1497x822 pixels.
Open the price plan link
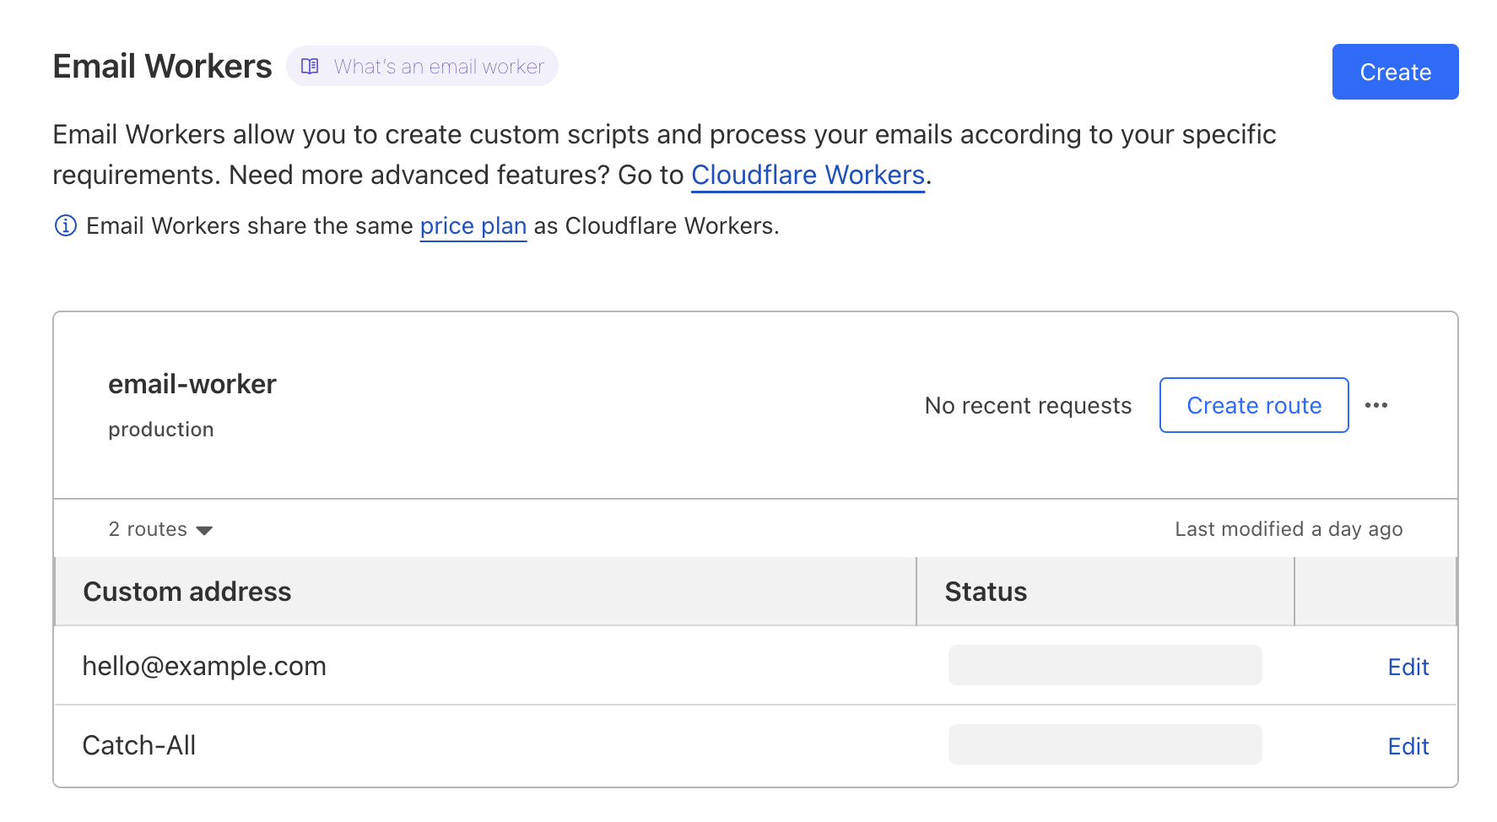tap(473, 226)
